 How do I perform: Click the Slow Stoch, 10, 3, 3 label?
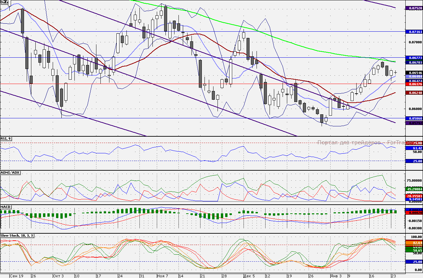(17, 236)
